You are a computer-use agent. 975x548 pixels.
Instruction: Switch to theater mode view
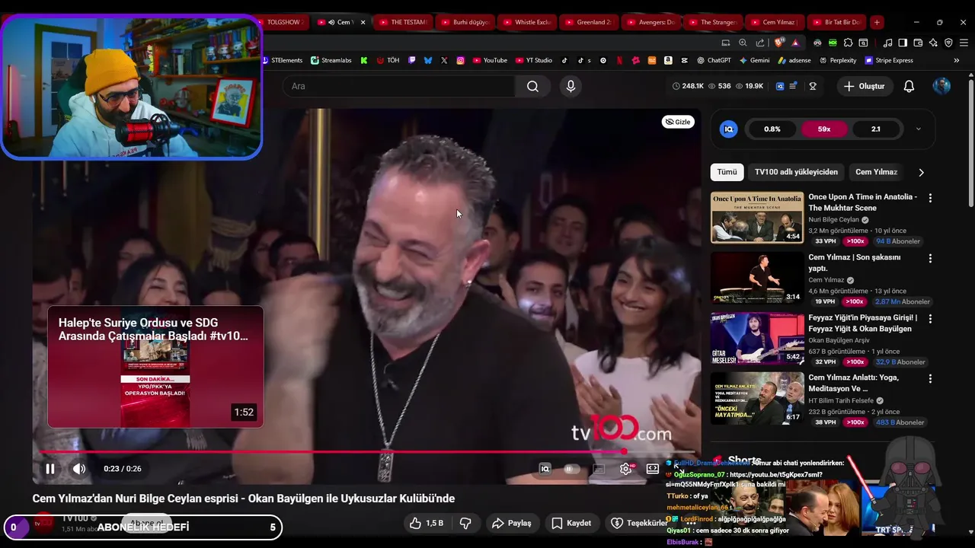click(653, 469)
